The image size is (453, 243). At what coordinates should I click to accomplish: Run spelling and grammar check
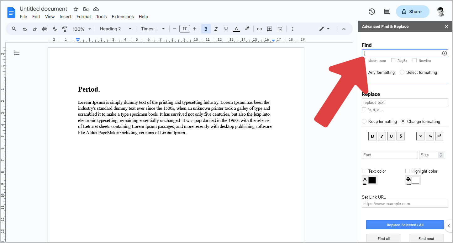[x=55, y=29]
